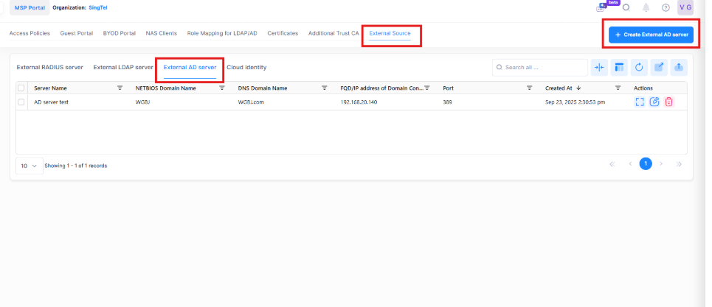Click the 389 port cell
This screenshot has height=307, width=712.
click(447, 102)
